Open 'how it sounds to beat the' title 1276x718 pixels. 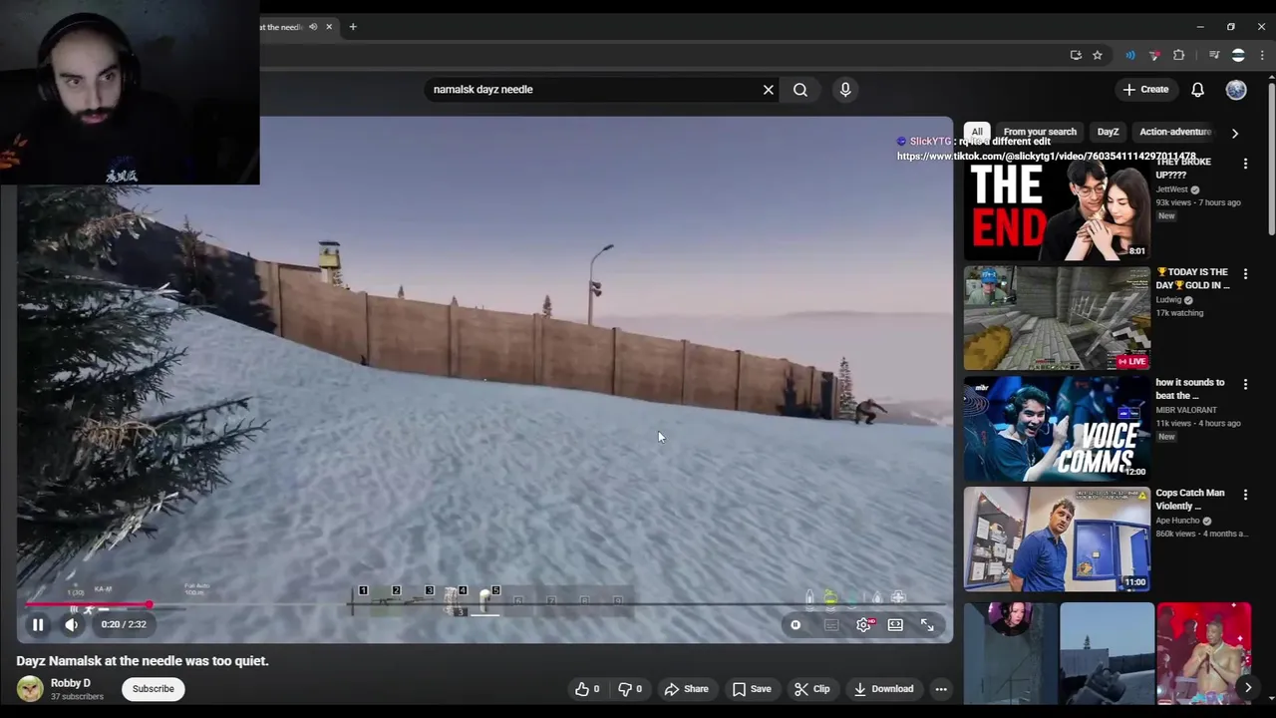pyautogui.click(x=1190, y=389)
